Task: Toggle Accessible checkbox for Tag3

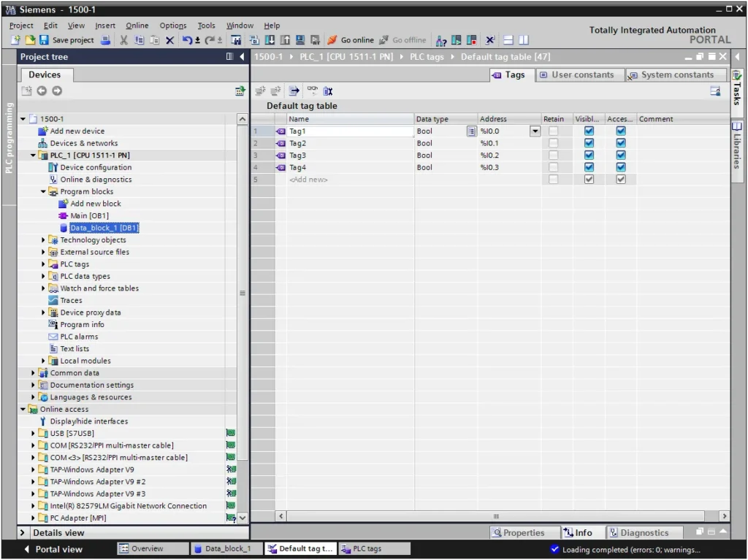Action: [x=621, y=155]
